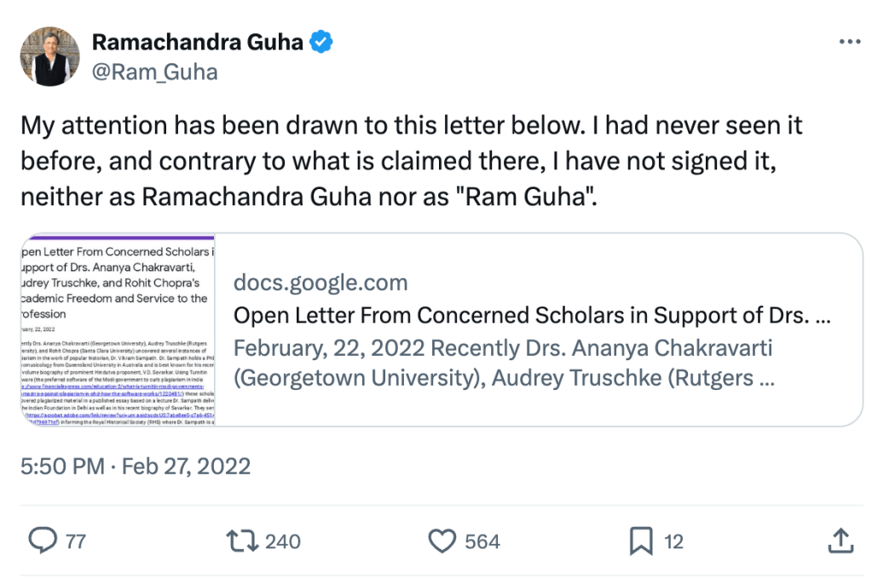Screen dimensions: 872x579
Task: Open the @Ram_Guha handle link
Action: pos(154,72)
